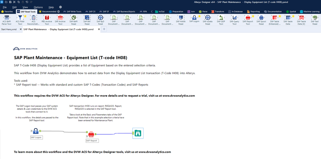Open the Help menu
Image resolution: width=321 pixels, height=159 pixels.
click(x=51, y=7)
